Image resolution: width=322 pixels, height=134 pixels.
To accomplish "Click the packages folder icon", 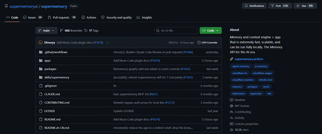I will tap(40, 69).
